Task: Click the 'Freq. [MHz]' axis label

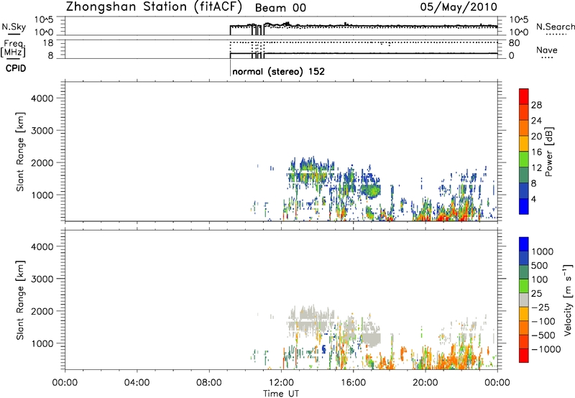Action: tap(13, 48)
